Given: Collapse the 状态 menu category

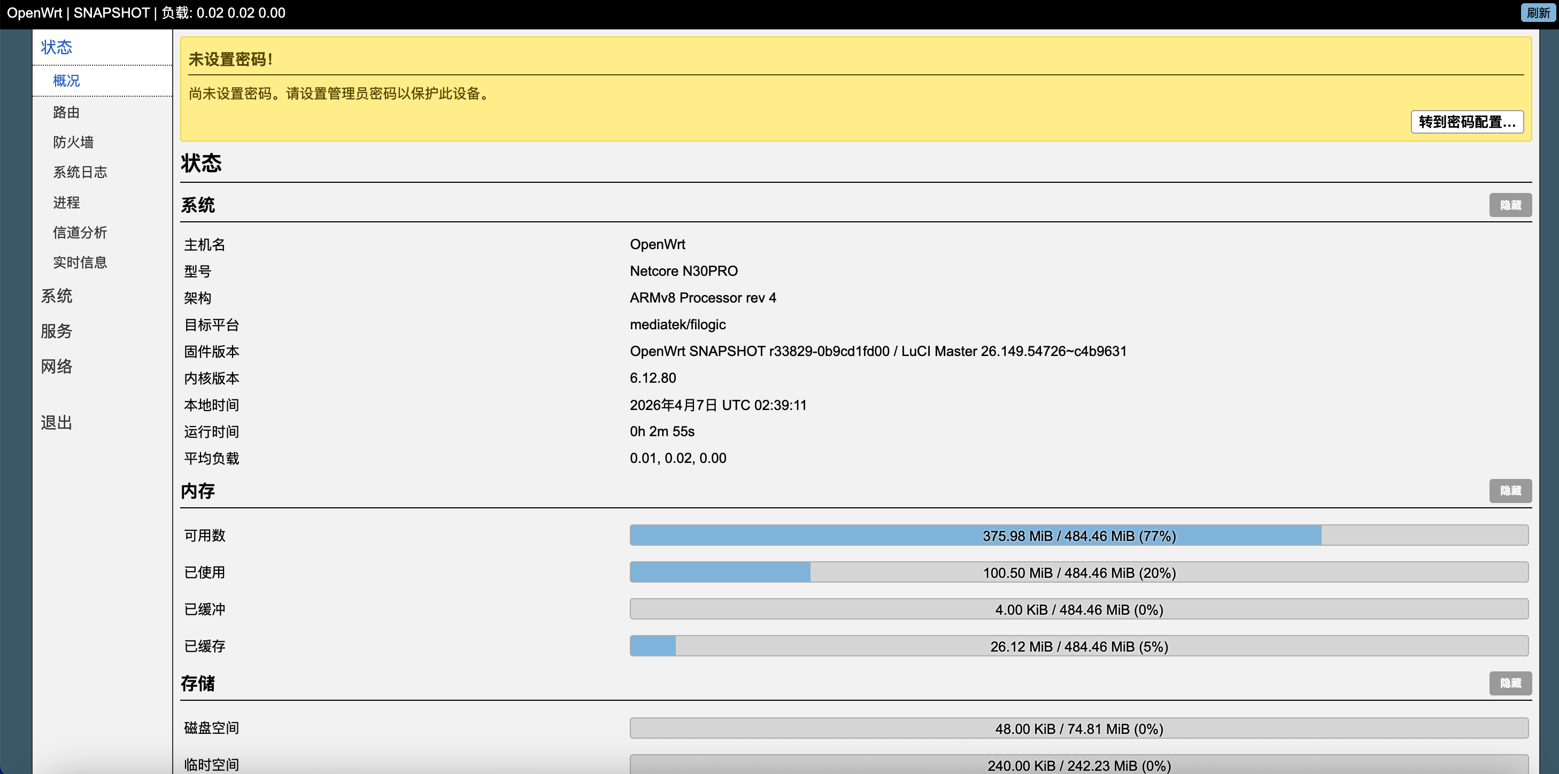Looking at the screenshot, I should 56,47.
